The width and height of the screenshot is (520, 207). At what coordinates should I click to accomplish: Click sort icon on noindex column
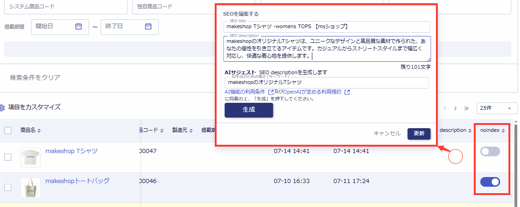point(503,131)
